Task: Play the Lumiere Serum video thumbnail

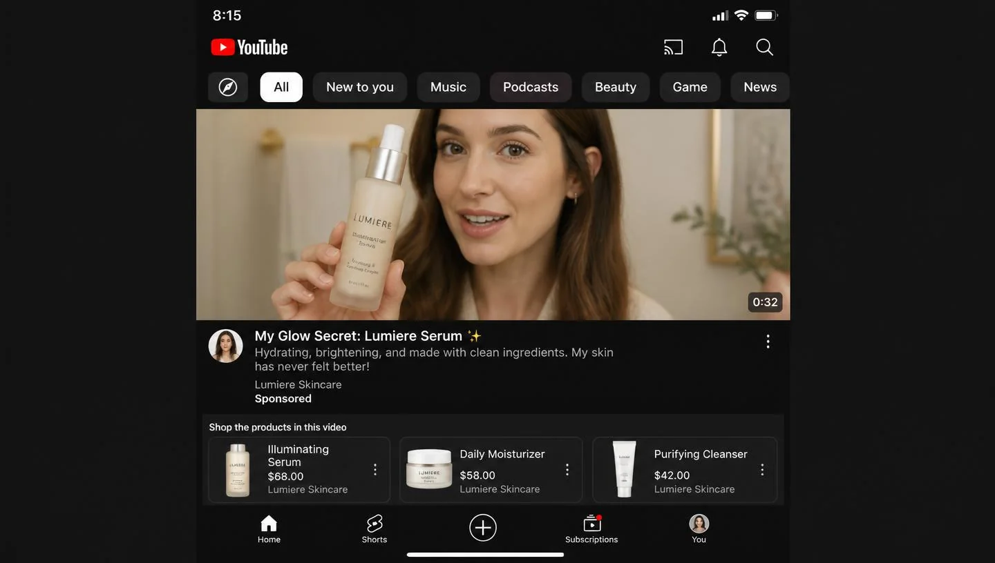Action: (493, 214)
